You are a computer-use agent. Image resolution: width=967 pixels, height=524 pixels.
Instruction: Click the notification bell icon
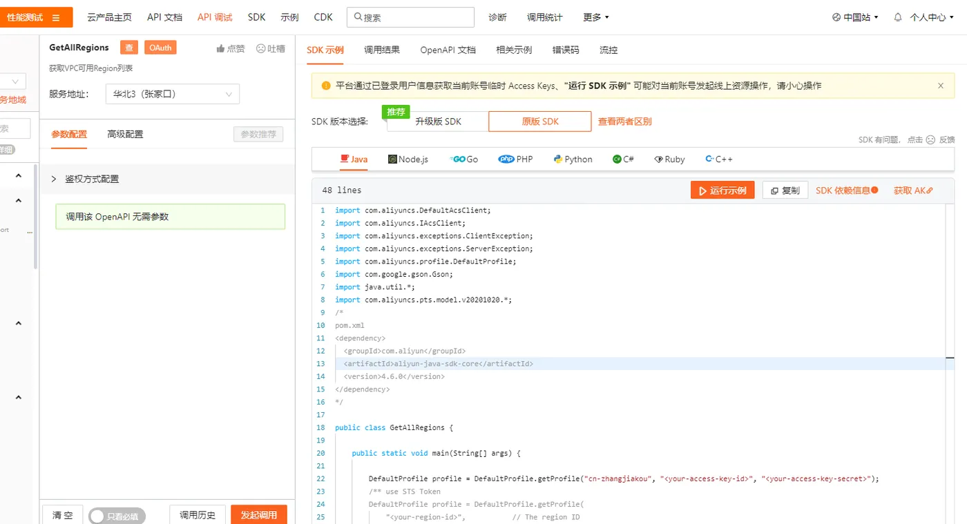(898, 17)
